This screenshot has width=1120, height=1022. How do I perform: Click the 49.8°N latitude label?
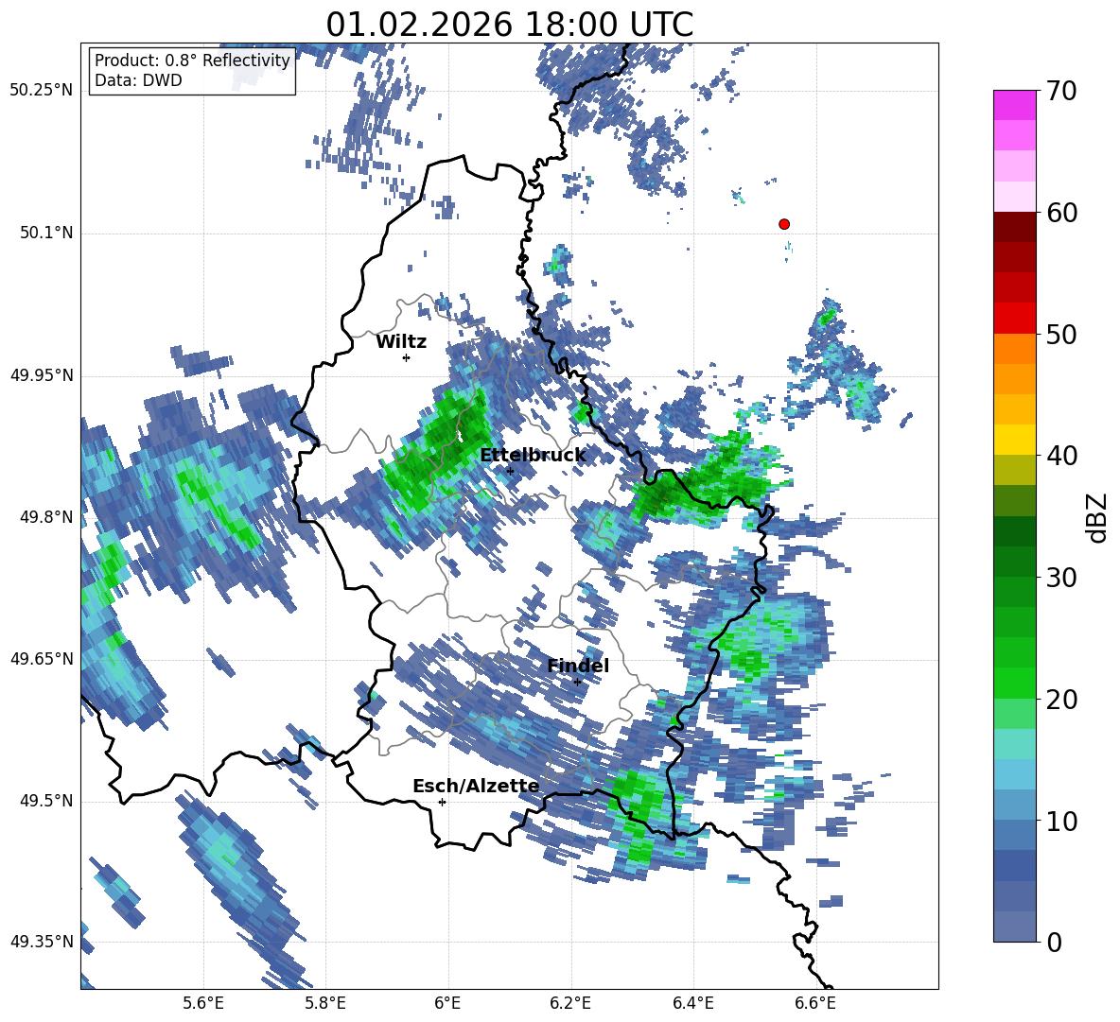click(x=46, y=517)
